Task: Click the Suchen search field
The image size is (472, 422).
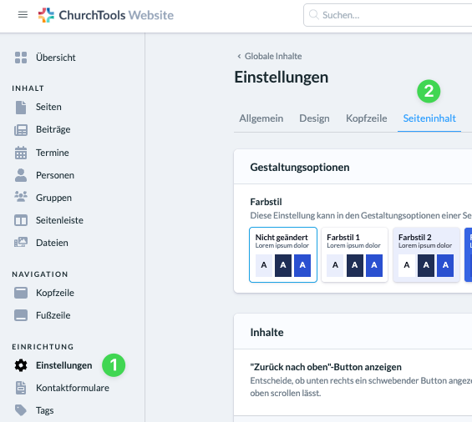Action: click(x=388, y=15)
